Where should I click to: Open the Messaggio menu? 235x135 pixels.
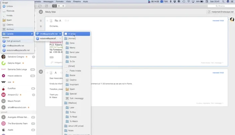[x=48, y=1]
